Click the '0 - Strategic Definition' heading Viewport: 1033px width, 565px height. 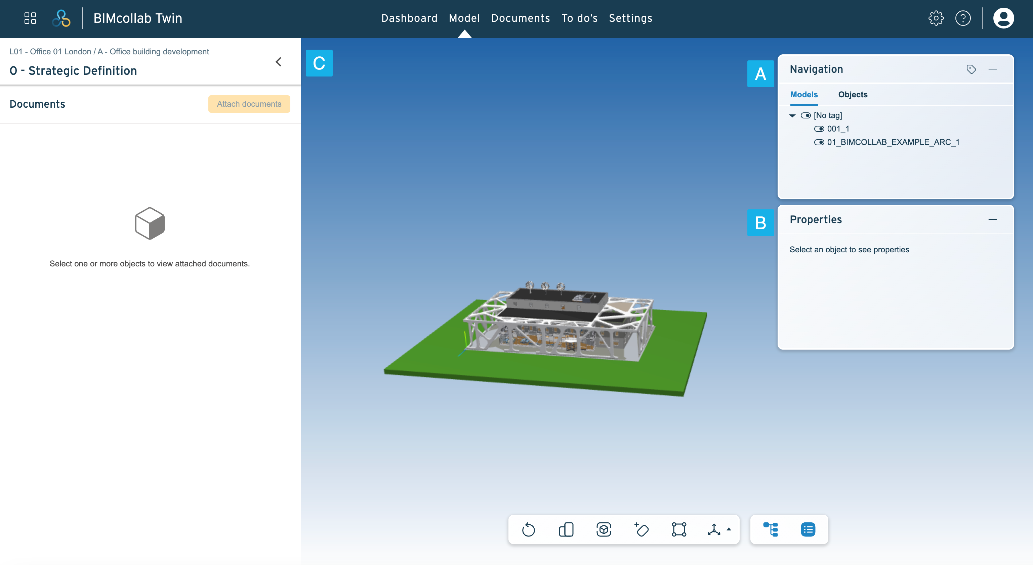[73, 70]
